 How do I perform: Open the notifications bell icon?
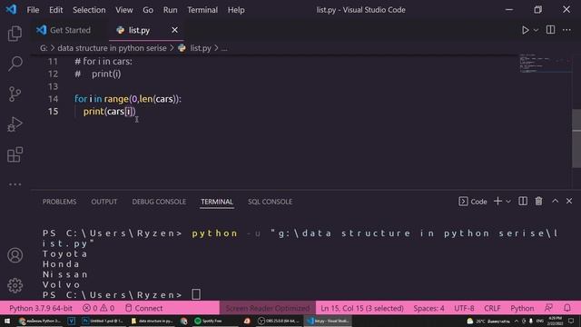tap(567, 308)
